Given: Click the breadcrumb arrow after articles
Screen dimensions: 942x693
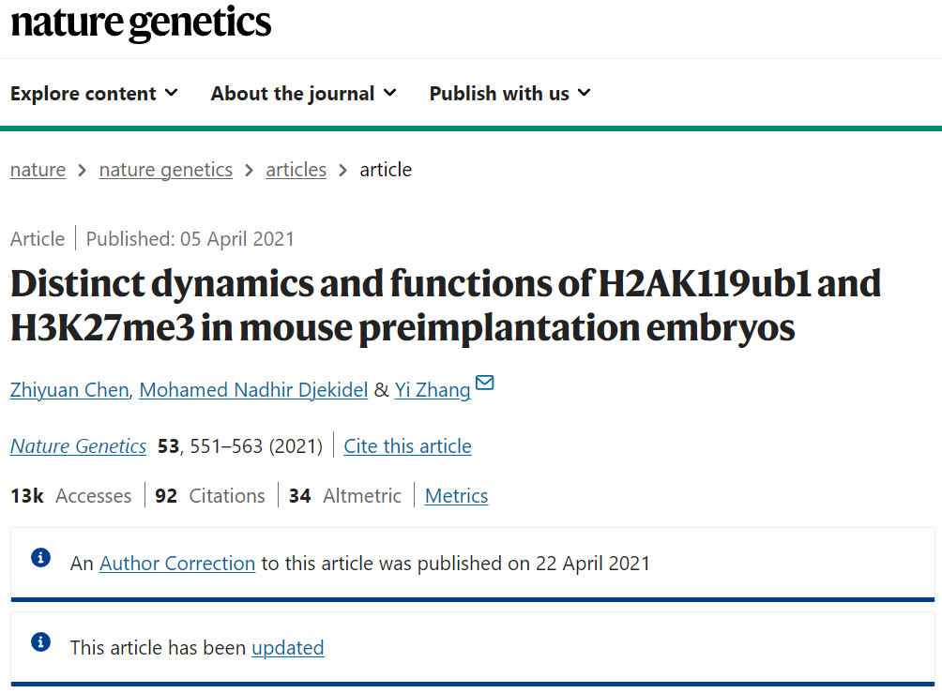Looking at the screenshot, I should pyautogui.click(x=343, y=171).
